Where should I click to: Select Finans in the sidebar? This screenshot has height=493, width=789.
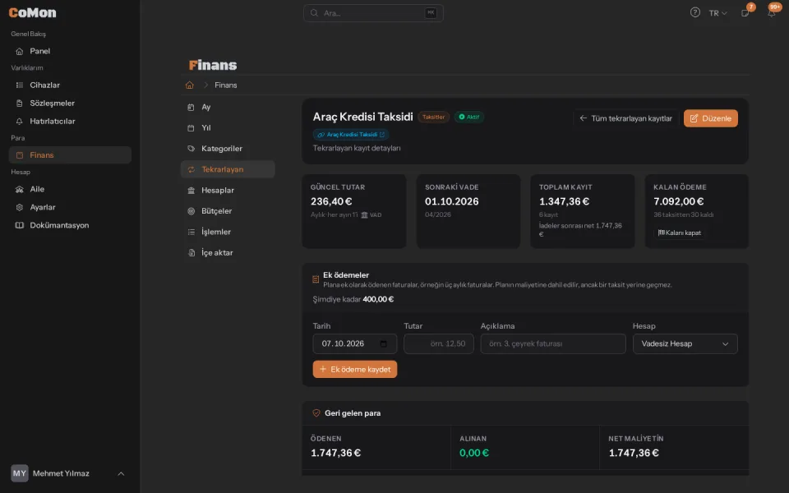70,155
